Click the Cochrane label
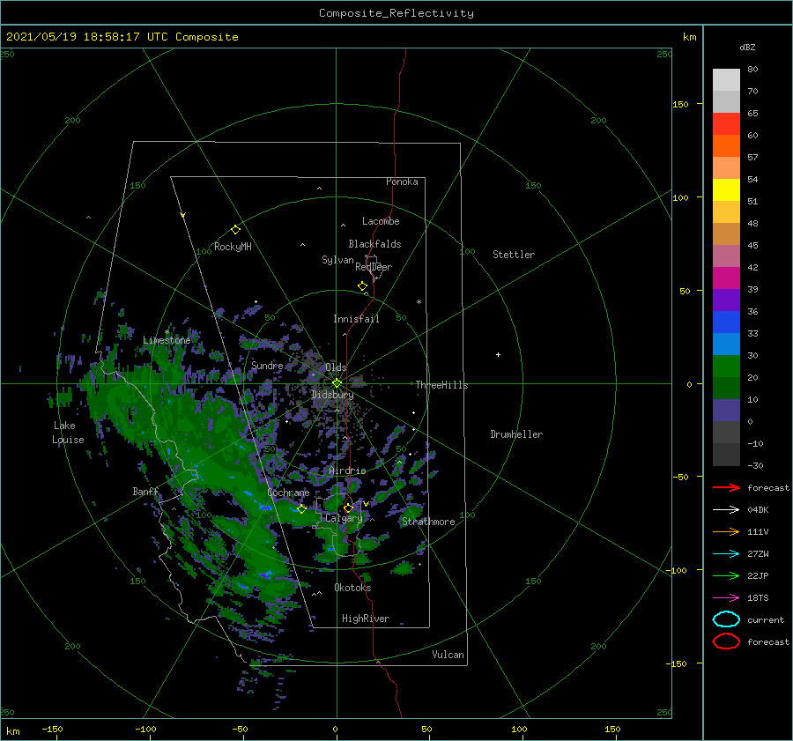 pyautogui.click(x=288, y=493)
